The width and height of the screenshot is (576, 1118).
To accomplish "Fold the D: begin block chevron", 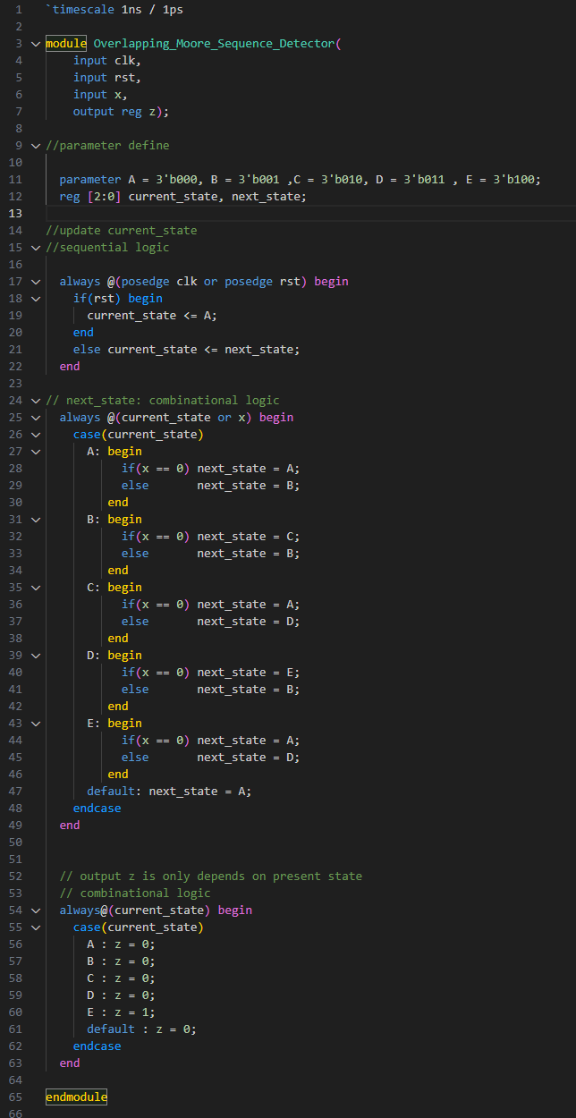I will pos(36,656).
